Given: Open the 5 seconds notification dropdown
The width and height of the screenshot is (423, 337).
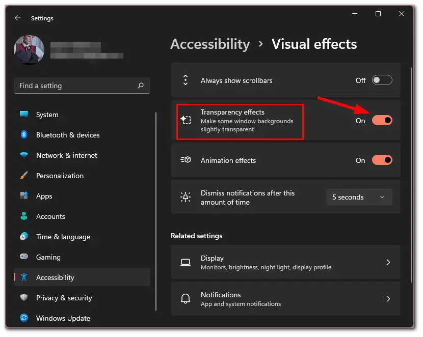Looking at the screenshot, I should tap(359, 197).
